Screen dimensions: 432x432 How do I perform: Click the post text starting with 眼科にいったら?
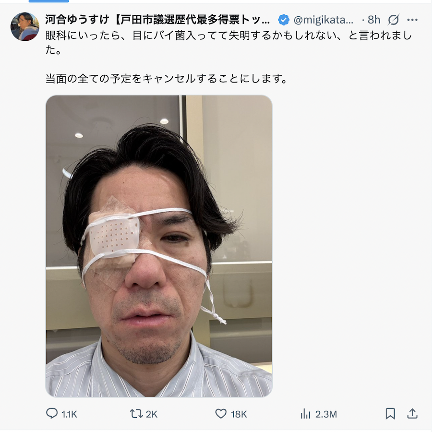click(228, 43)
